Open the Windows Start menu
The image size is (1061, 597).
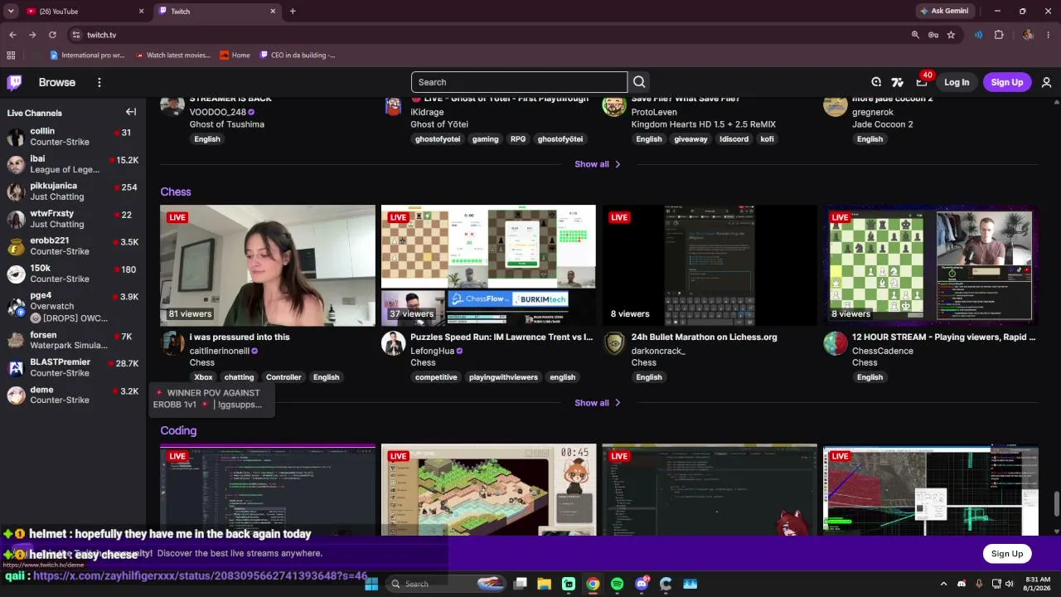pos(371,584)
